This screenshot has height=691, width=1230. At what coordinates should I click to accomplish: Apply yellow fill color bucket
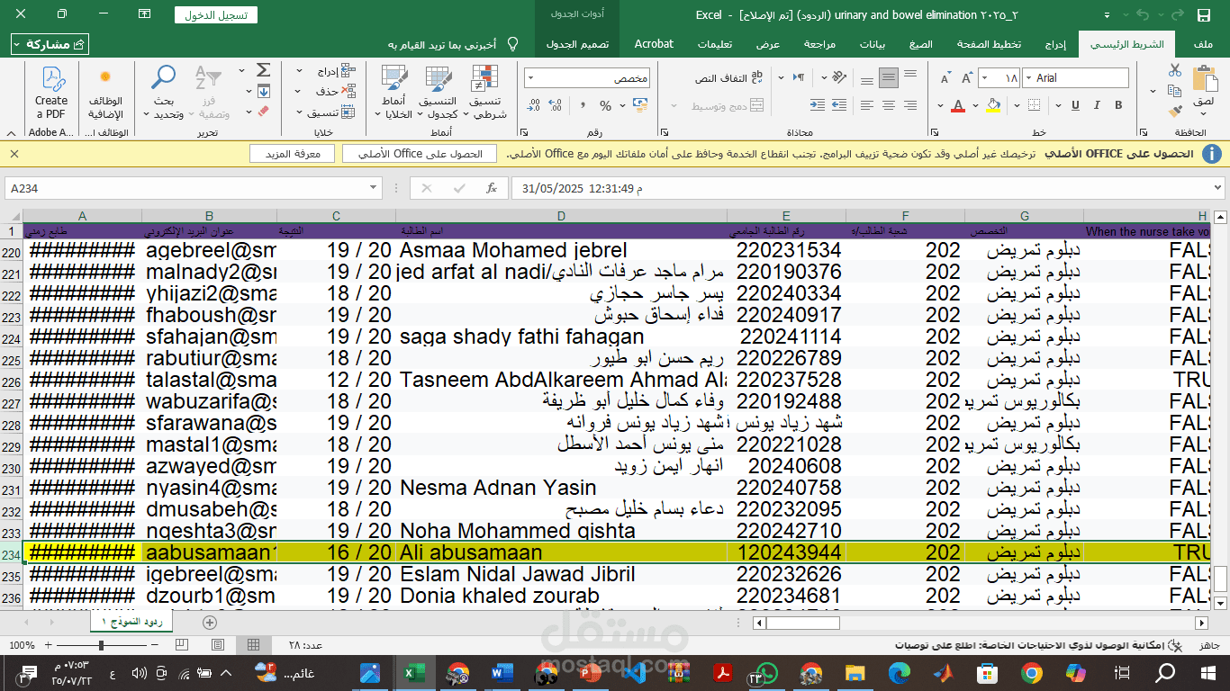(992, 105)
